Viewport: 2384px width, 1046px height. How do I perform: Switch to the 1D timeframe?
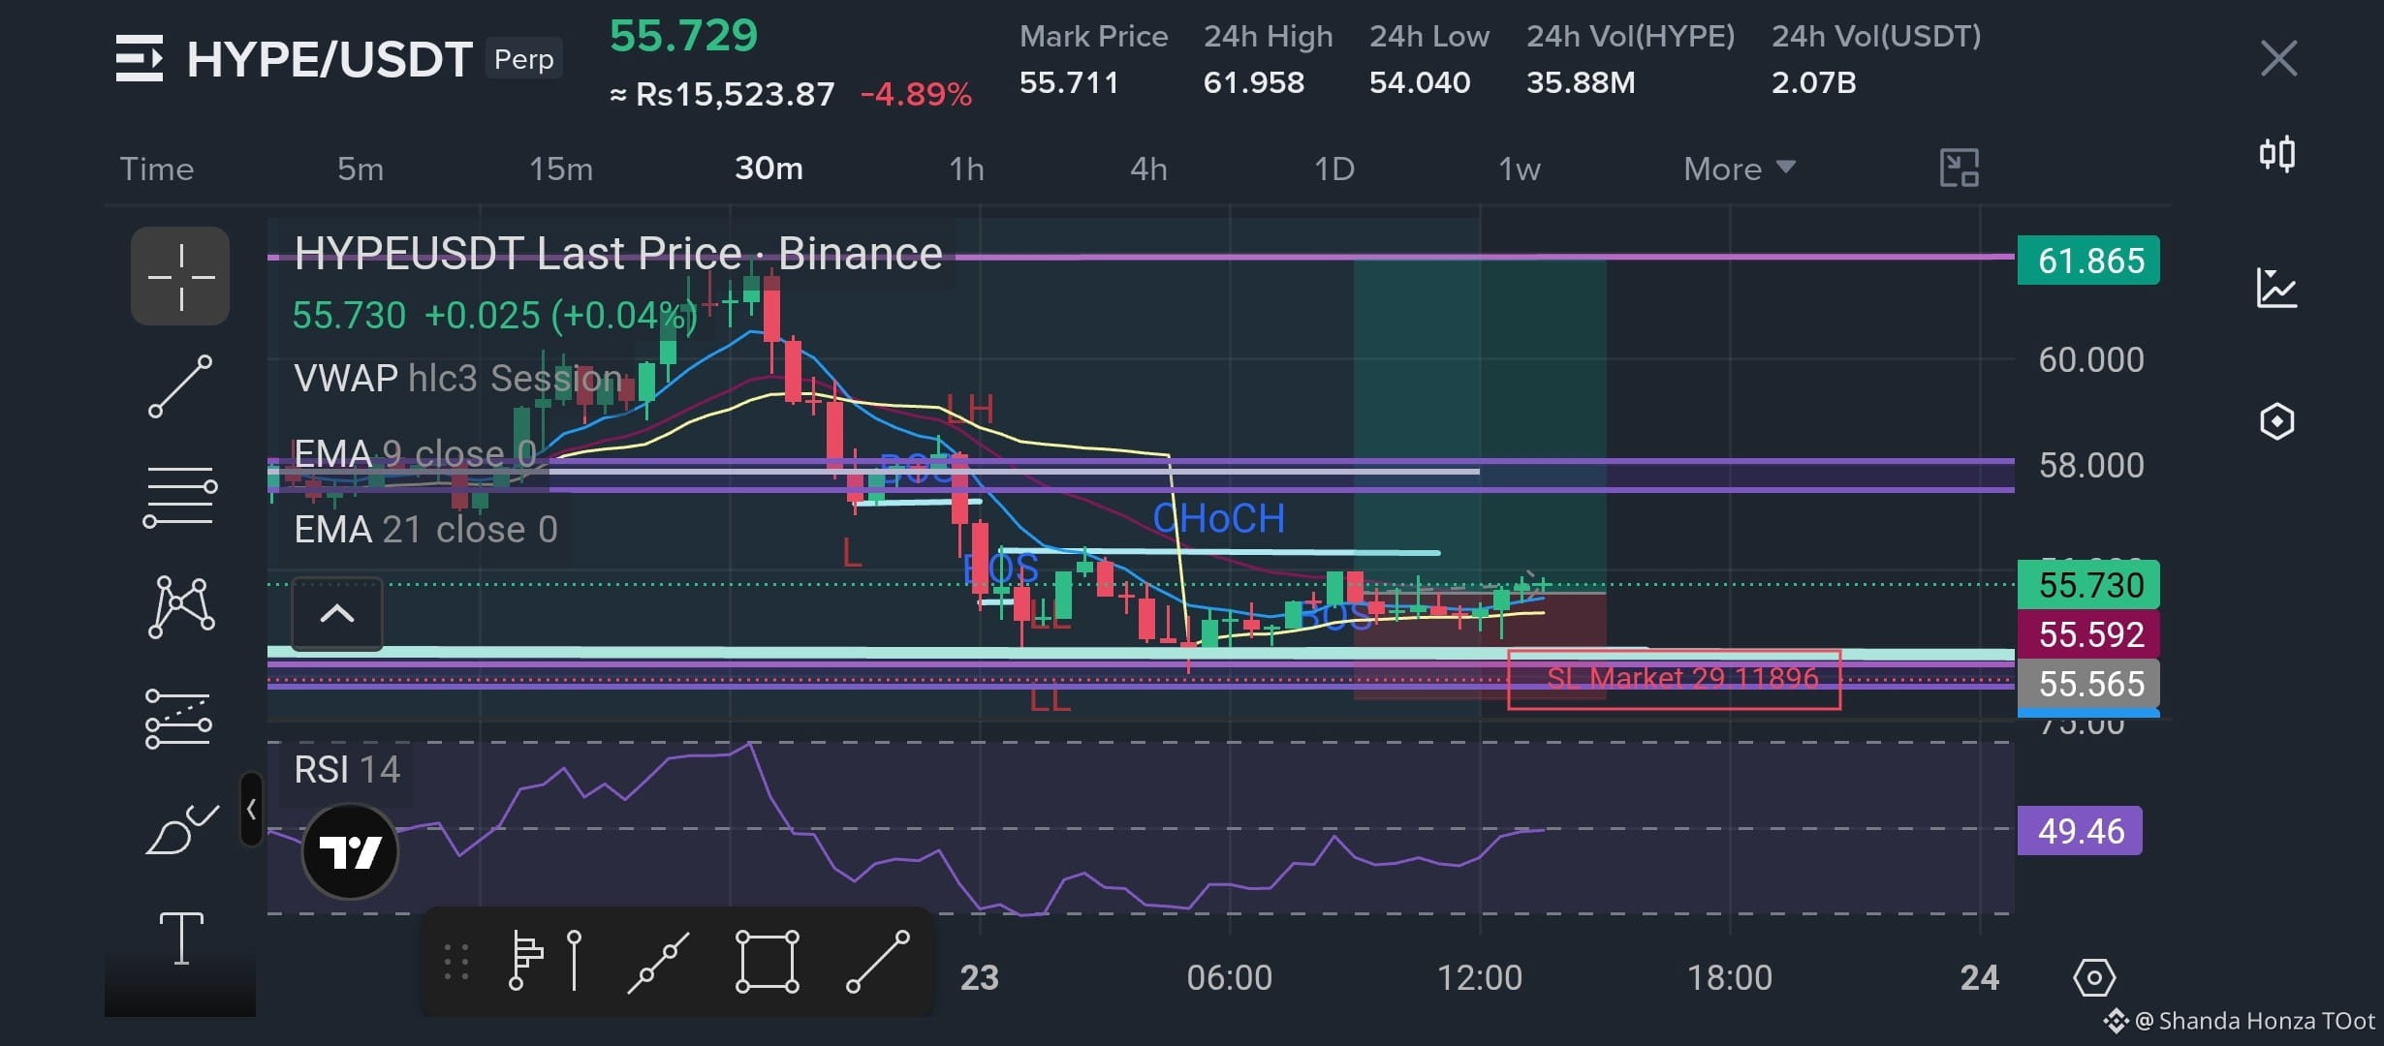(1334, 169)
